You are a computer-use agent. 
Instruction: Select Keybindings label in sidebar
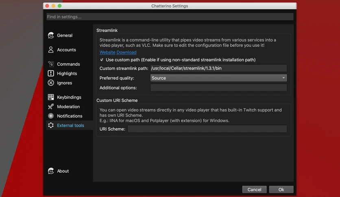[69, 97]
